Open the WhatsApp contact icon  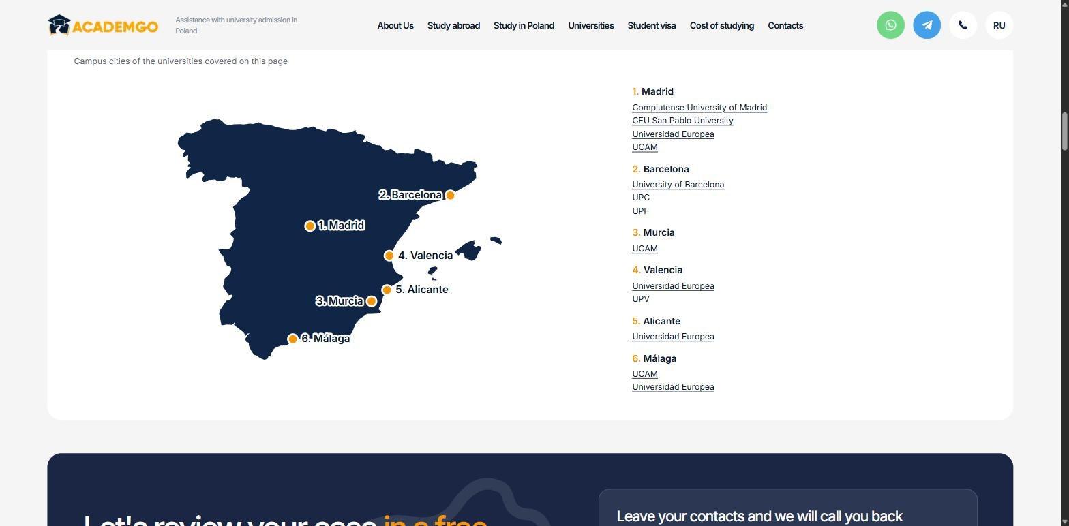pos(890,25)
